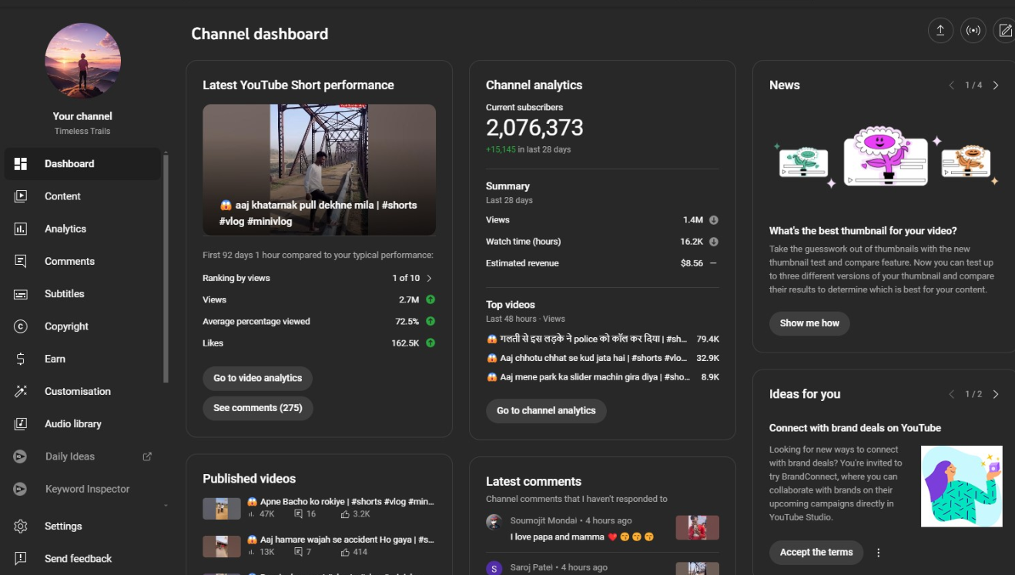Show previous Ideas for you card
The height and width of the screenshot is (575, 1015).
(952, 394)
